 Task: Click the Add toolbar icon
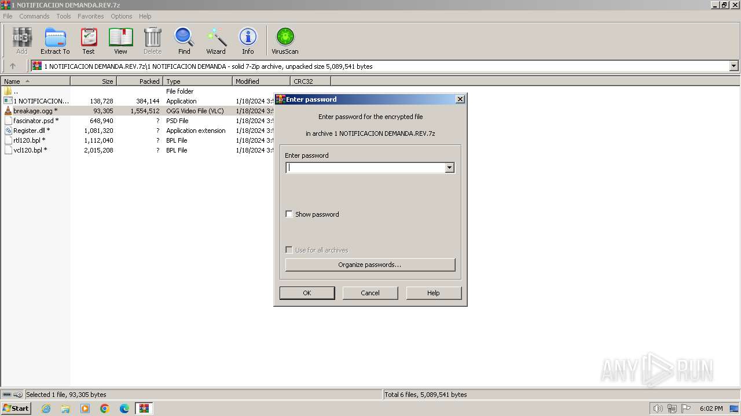tap(22, 40)
